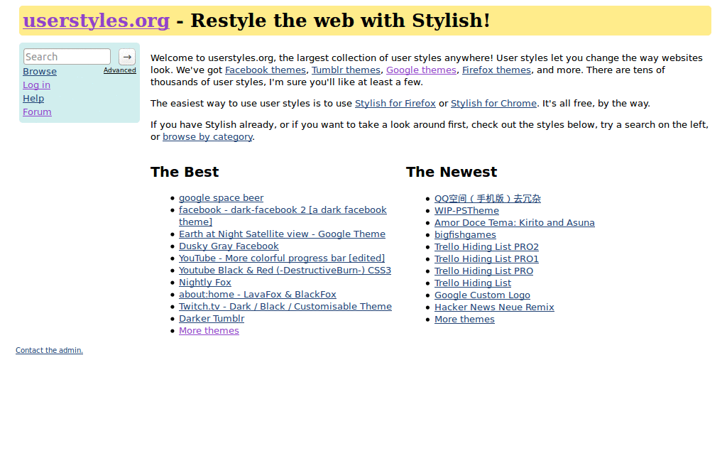Click More themes under The Best
This screenshot has width=727, height=458.
(209, 330)
